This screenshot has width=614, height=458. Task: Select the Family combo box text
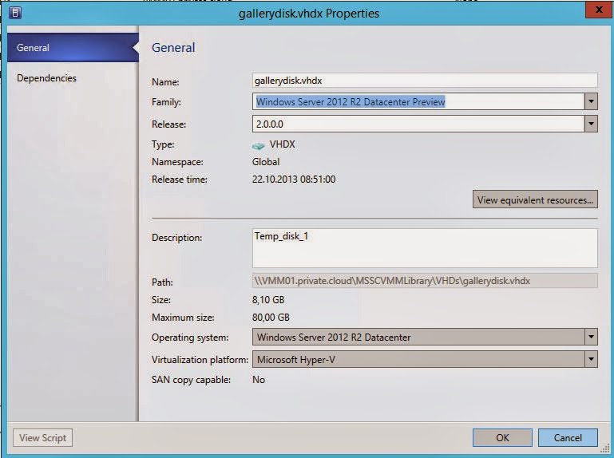418,102
